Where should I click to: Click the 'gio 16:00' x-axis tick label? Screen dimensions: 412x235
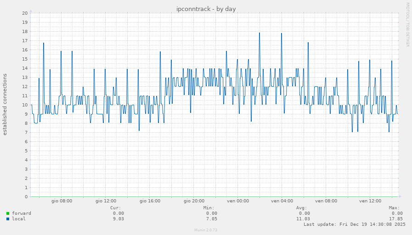tap(150, 201)
